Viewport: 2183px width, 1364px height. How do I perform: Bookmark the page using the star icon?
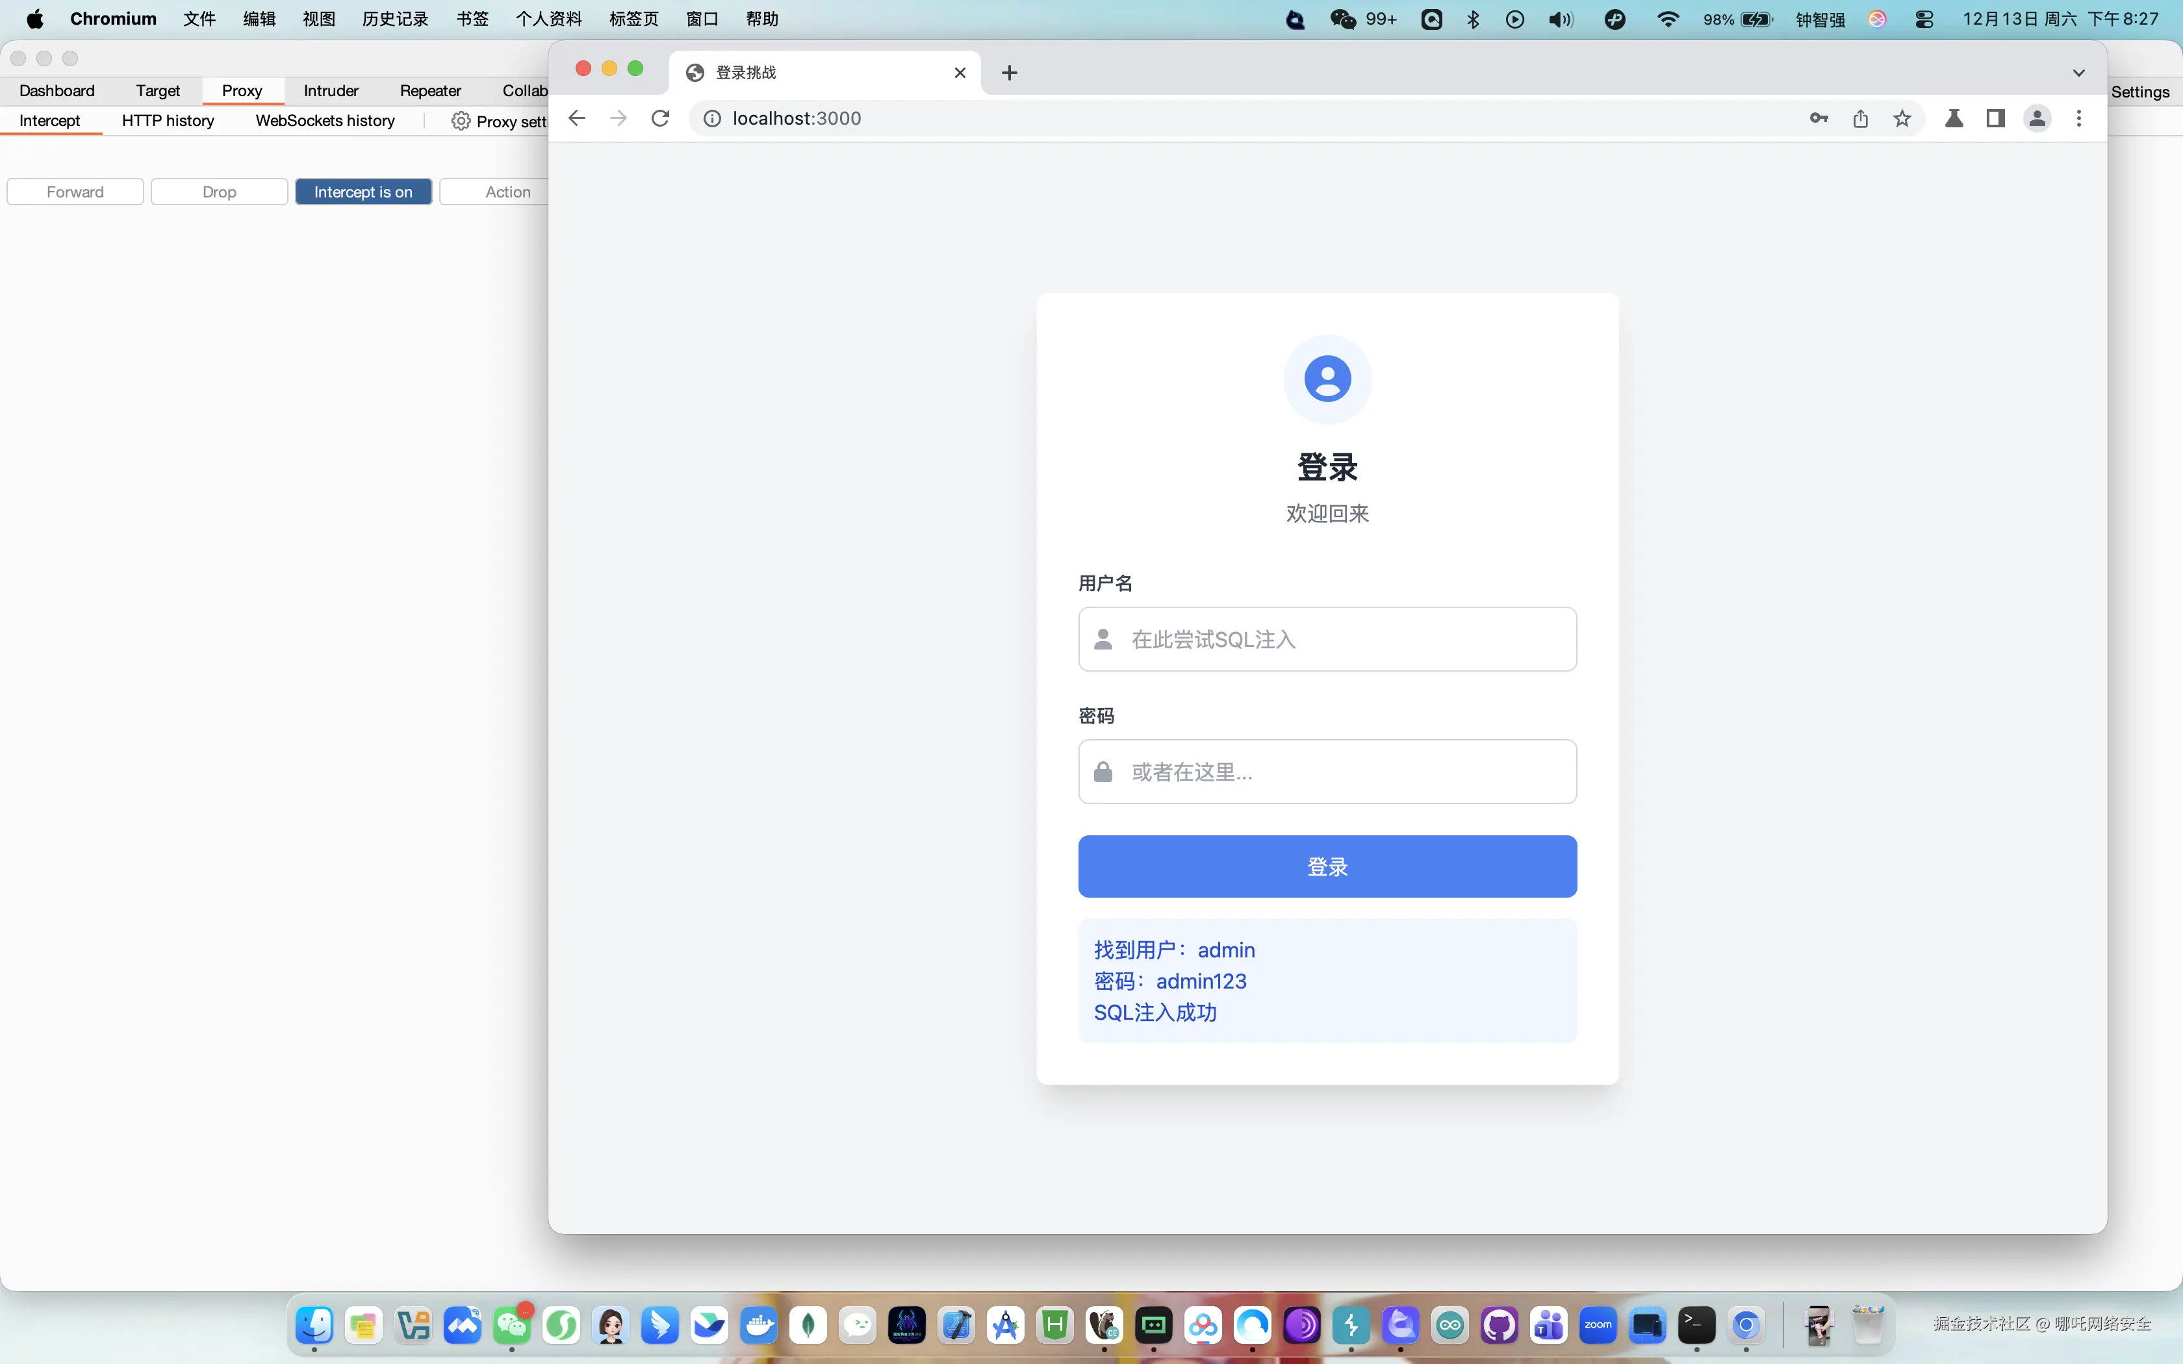coord(1902,118)
